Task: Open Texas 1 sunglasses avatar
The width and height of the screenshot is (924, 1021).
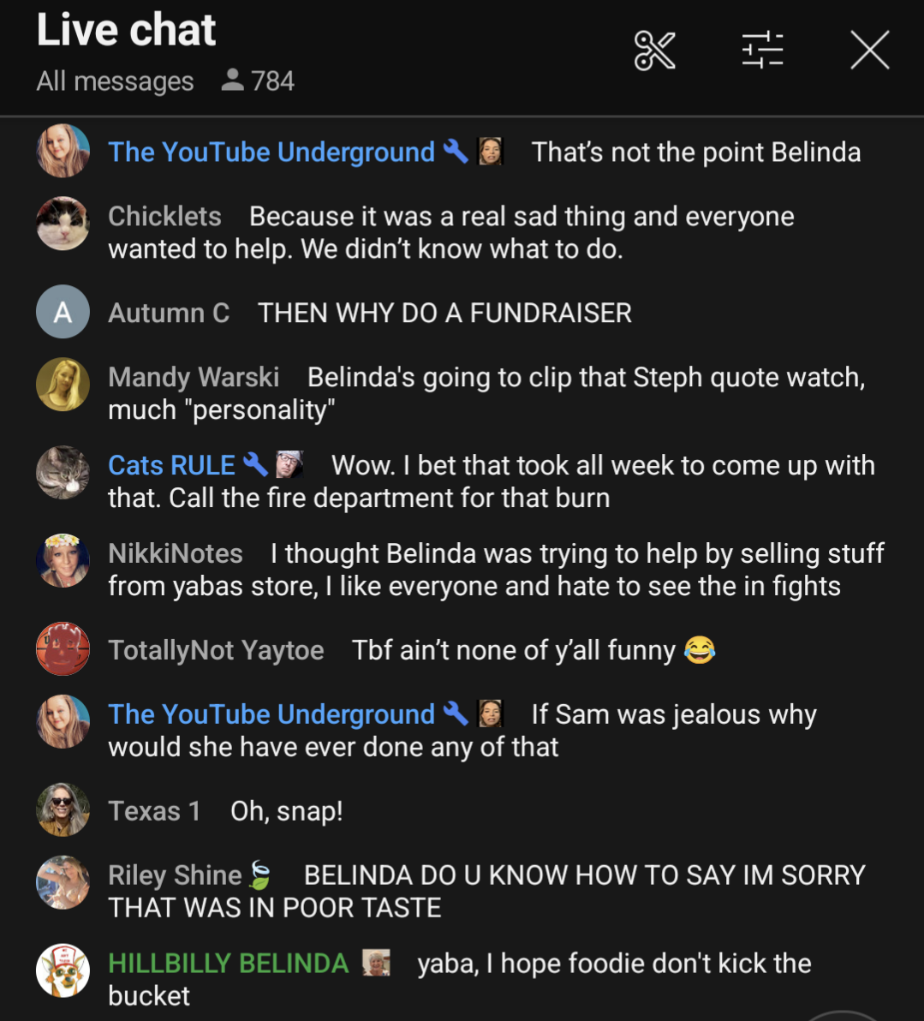Action: (x=63, y=809)
